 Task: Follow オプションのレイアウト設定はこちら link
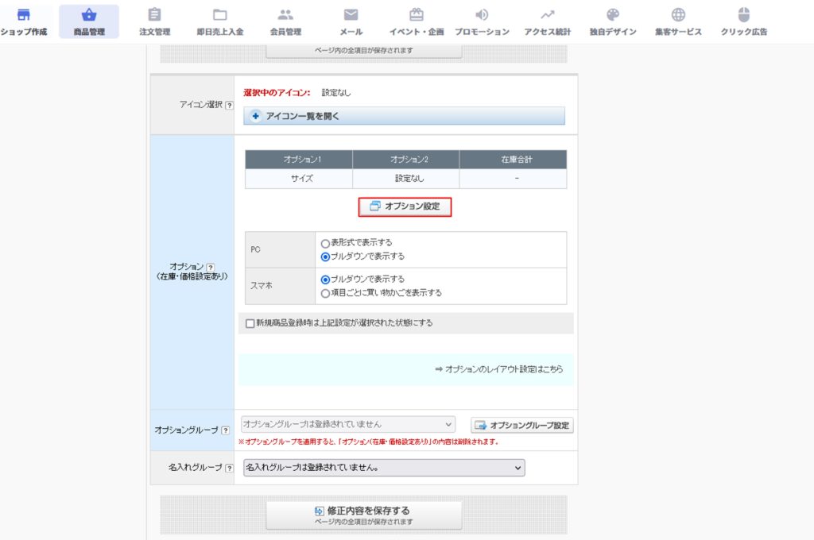(504, 369)
